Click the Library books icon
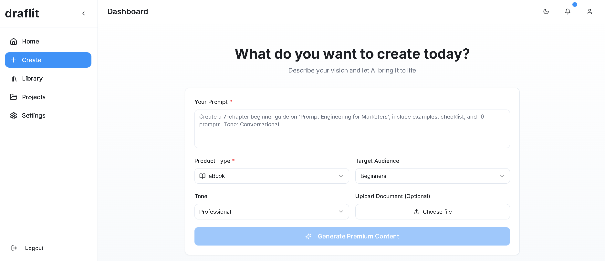The width and height of the screenshot is (605, 261). tap(14, 79)
